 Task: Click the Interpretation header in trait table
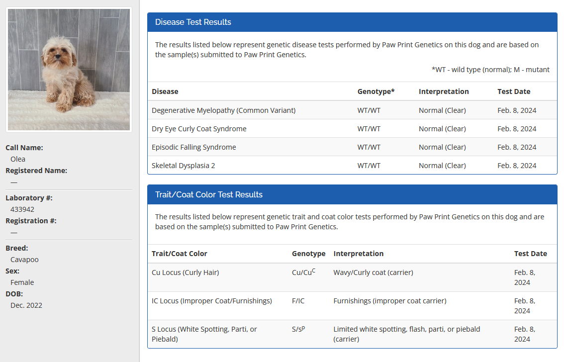tap(359, 254)
